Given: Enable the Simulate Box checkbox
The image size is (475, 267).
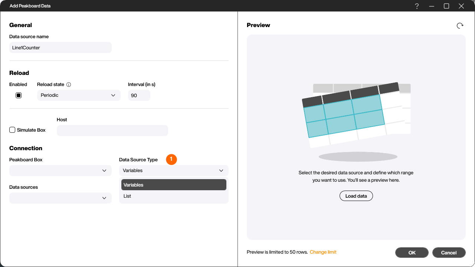Looking at the screenshot, I should [x=12, y=130].
